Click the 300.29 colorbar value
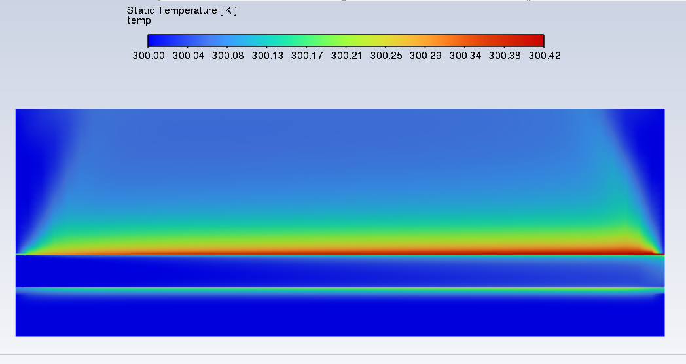The height and width of the screenshot is (364, 686). tap(425, 56)
